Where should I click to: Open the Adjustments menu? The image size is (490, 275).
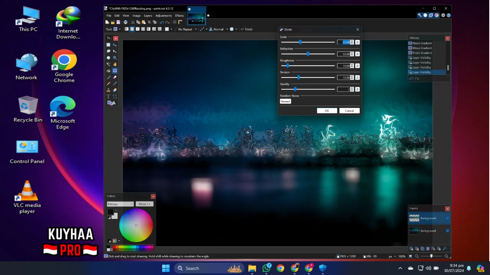[163, 16]
